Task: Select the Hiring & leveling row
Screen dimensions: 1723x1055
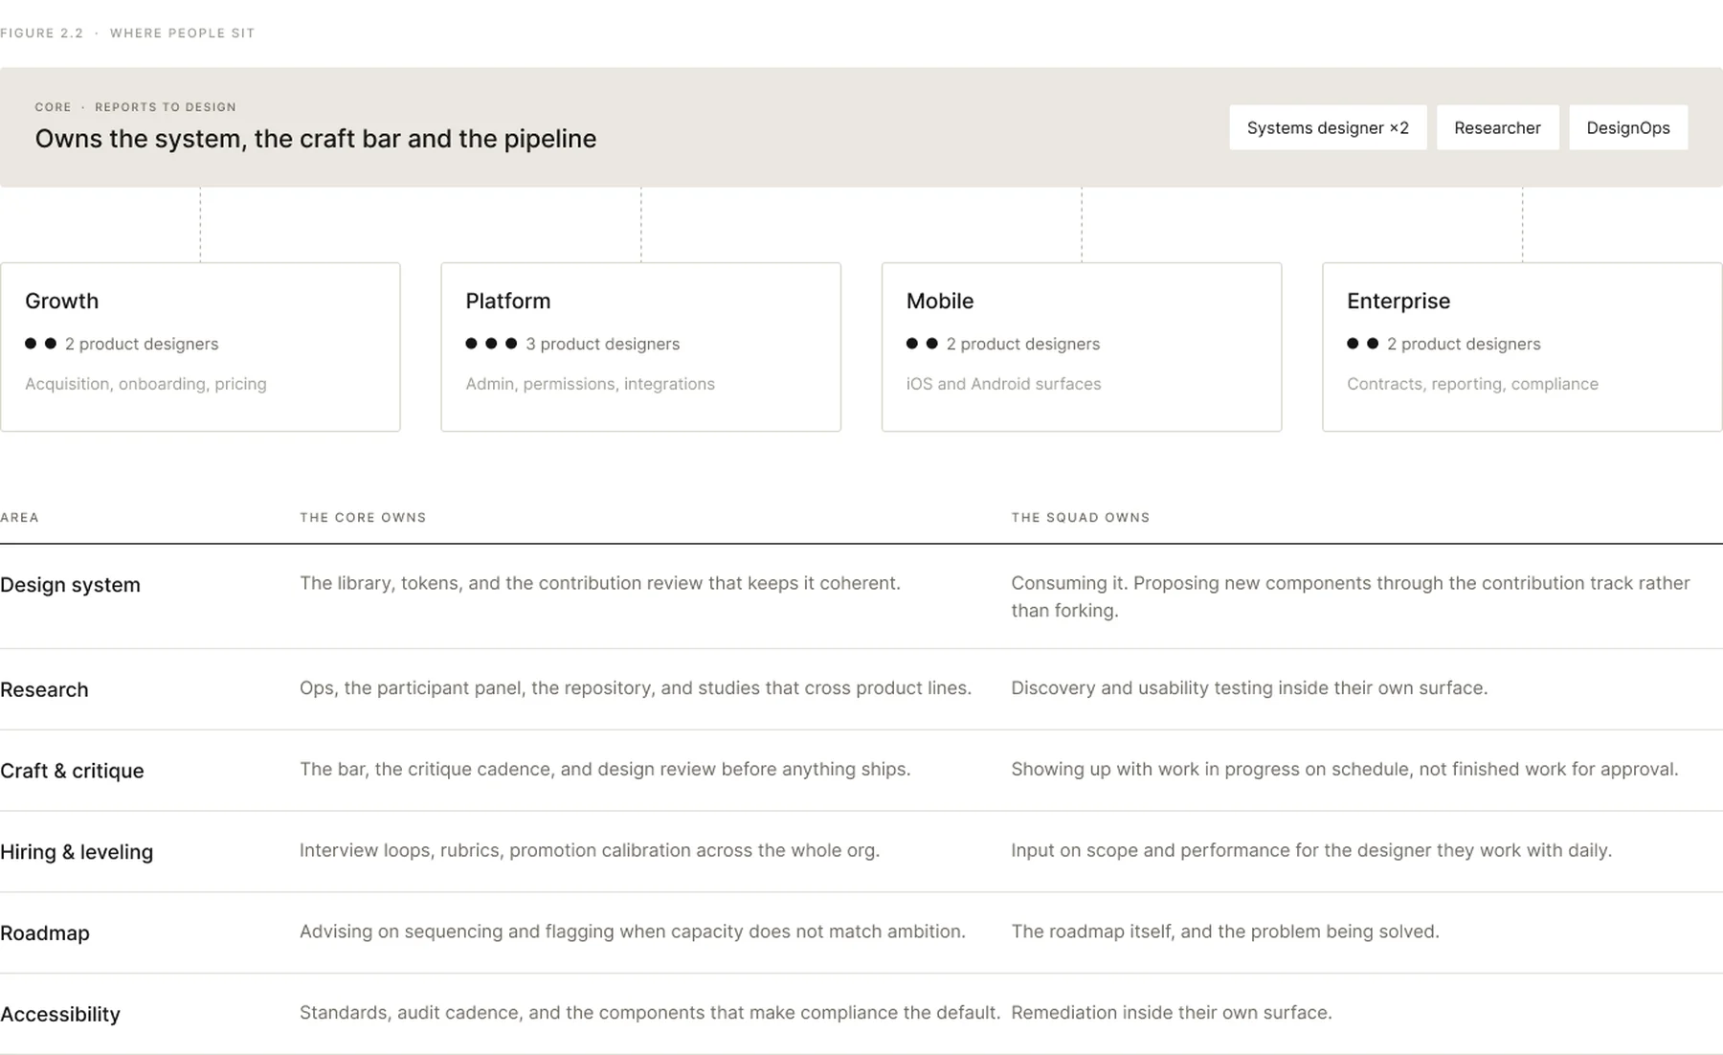Action: tap(861, 852)
